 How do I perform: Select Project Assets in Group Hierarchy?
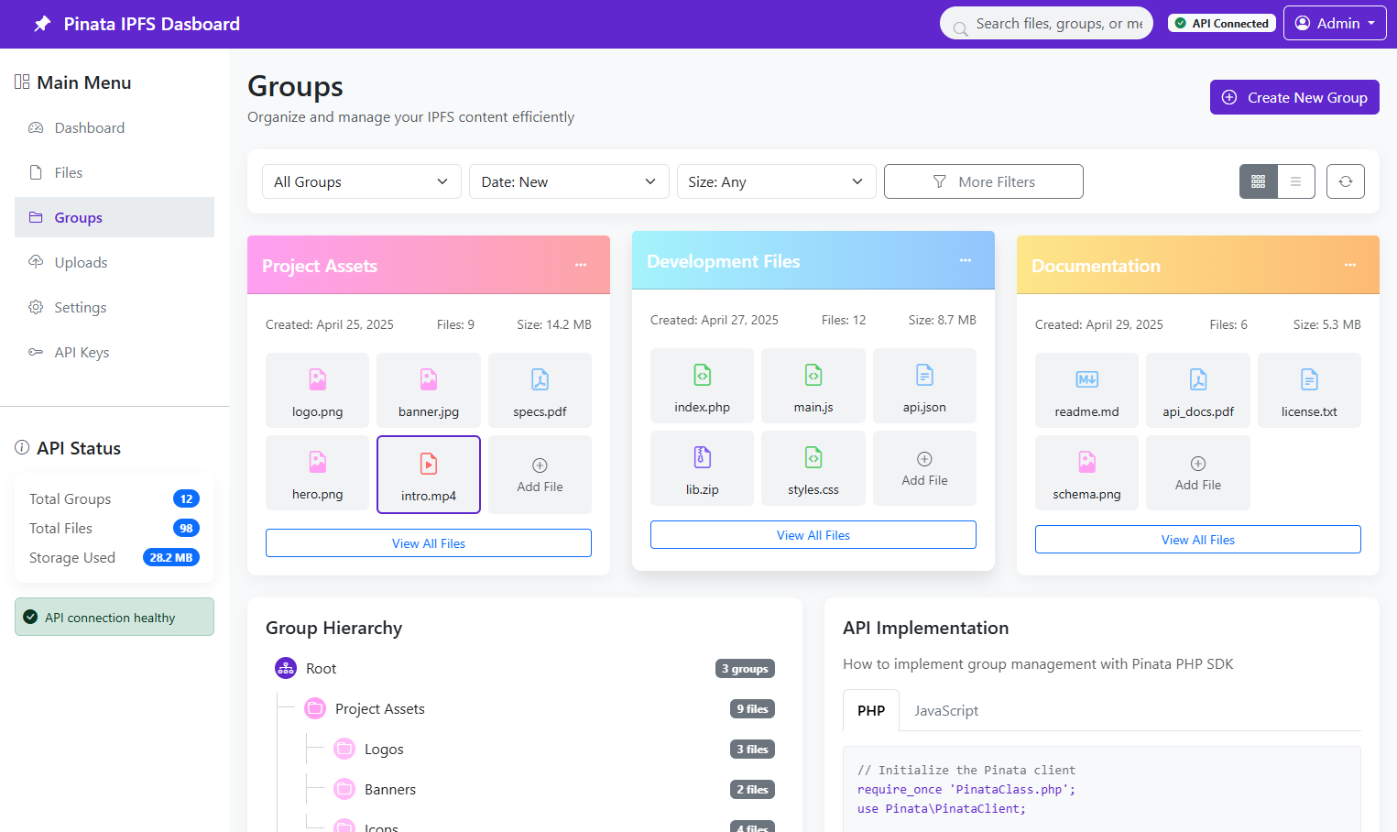click(540, 708)
